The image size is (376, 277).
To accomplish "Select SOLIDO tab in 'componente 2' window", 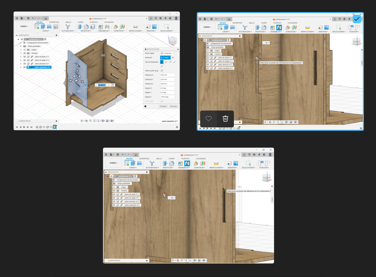I will 130,158.
